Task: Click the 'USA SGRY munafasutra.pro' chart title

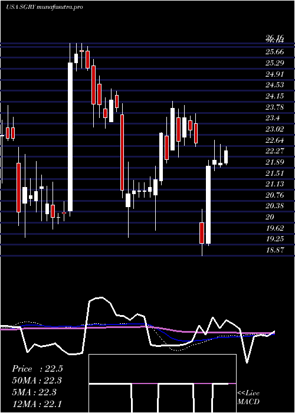Action: tap(44, 7)
